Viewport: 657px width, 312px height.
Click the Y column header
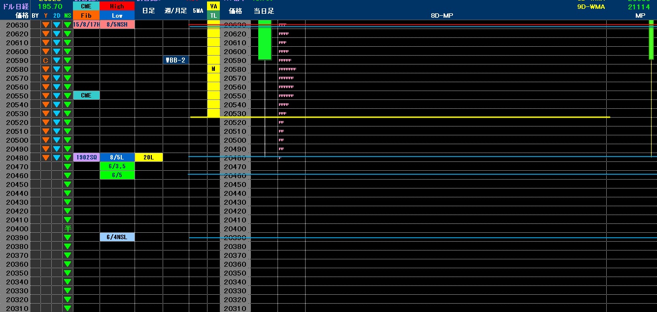click(46, 16)
